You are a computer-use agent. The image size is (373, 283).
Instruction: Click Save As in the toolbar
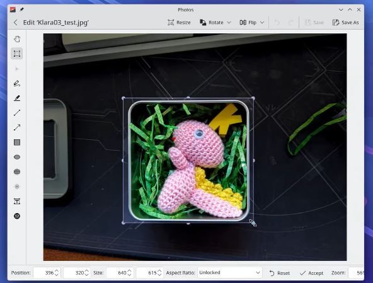pyautogui.click(x=345, y=23)
